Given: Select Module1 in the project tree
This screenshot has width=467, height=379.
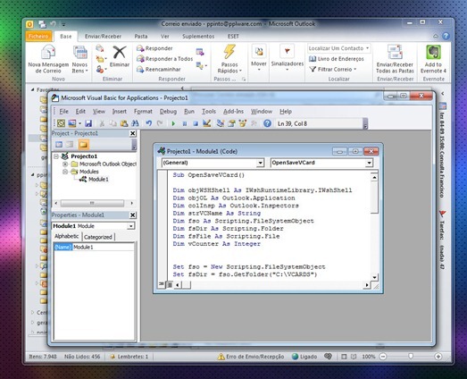Looking at the screenshot, I should pos(98,179).
